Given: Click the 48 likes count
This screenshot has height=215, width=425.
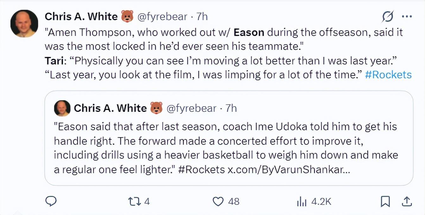Looking at the screenshot, I should pyautogui.click(x=234, y=201).
